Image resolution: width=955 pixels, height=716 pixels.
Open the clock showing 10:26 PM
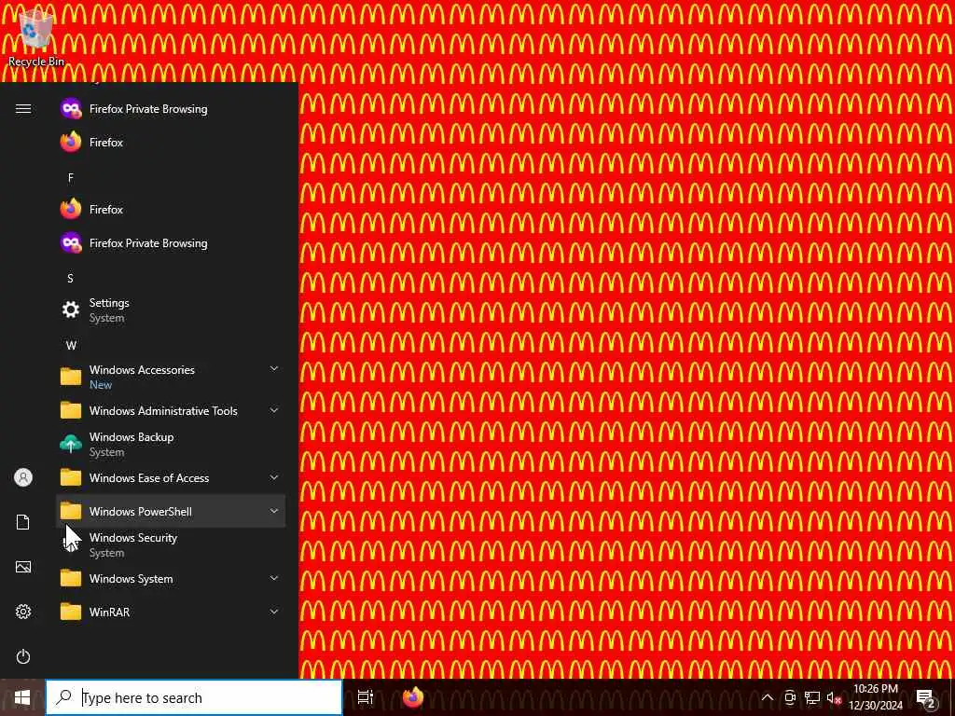pos(876,697)
